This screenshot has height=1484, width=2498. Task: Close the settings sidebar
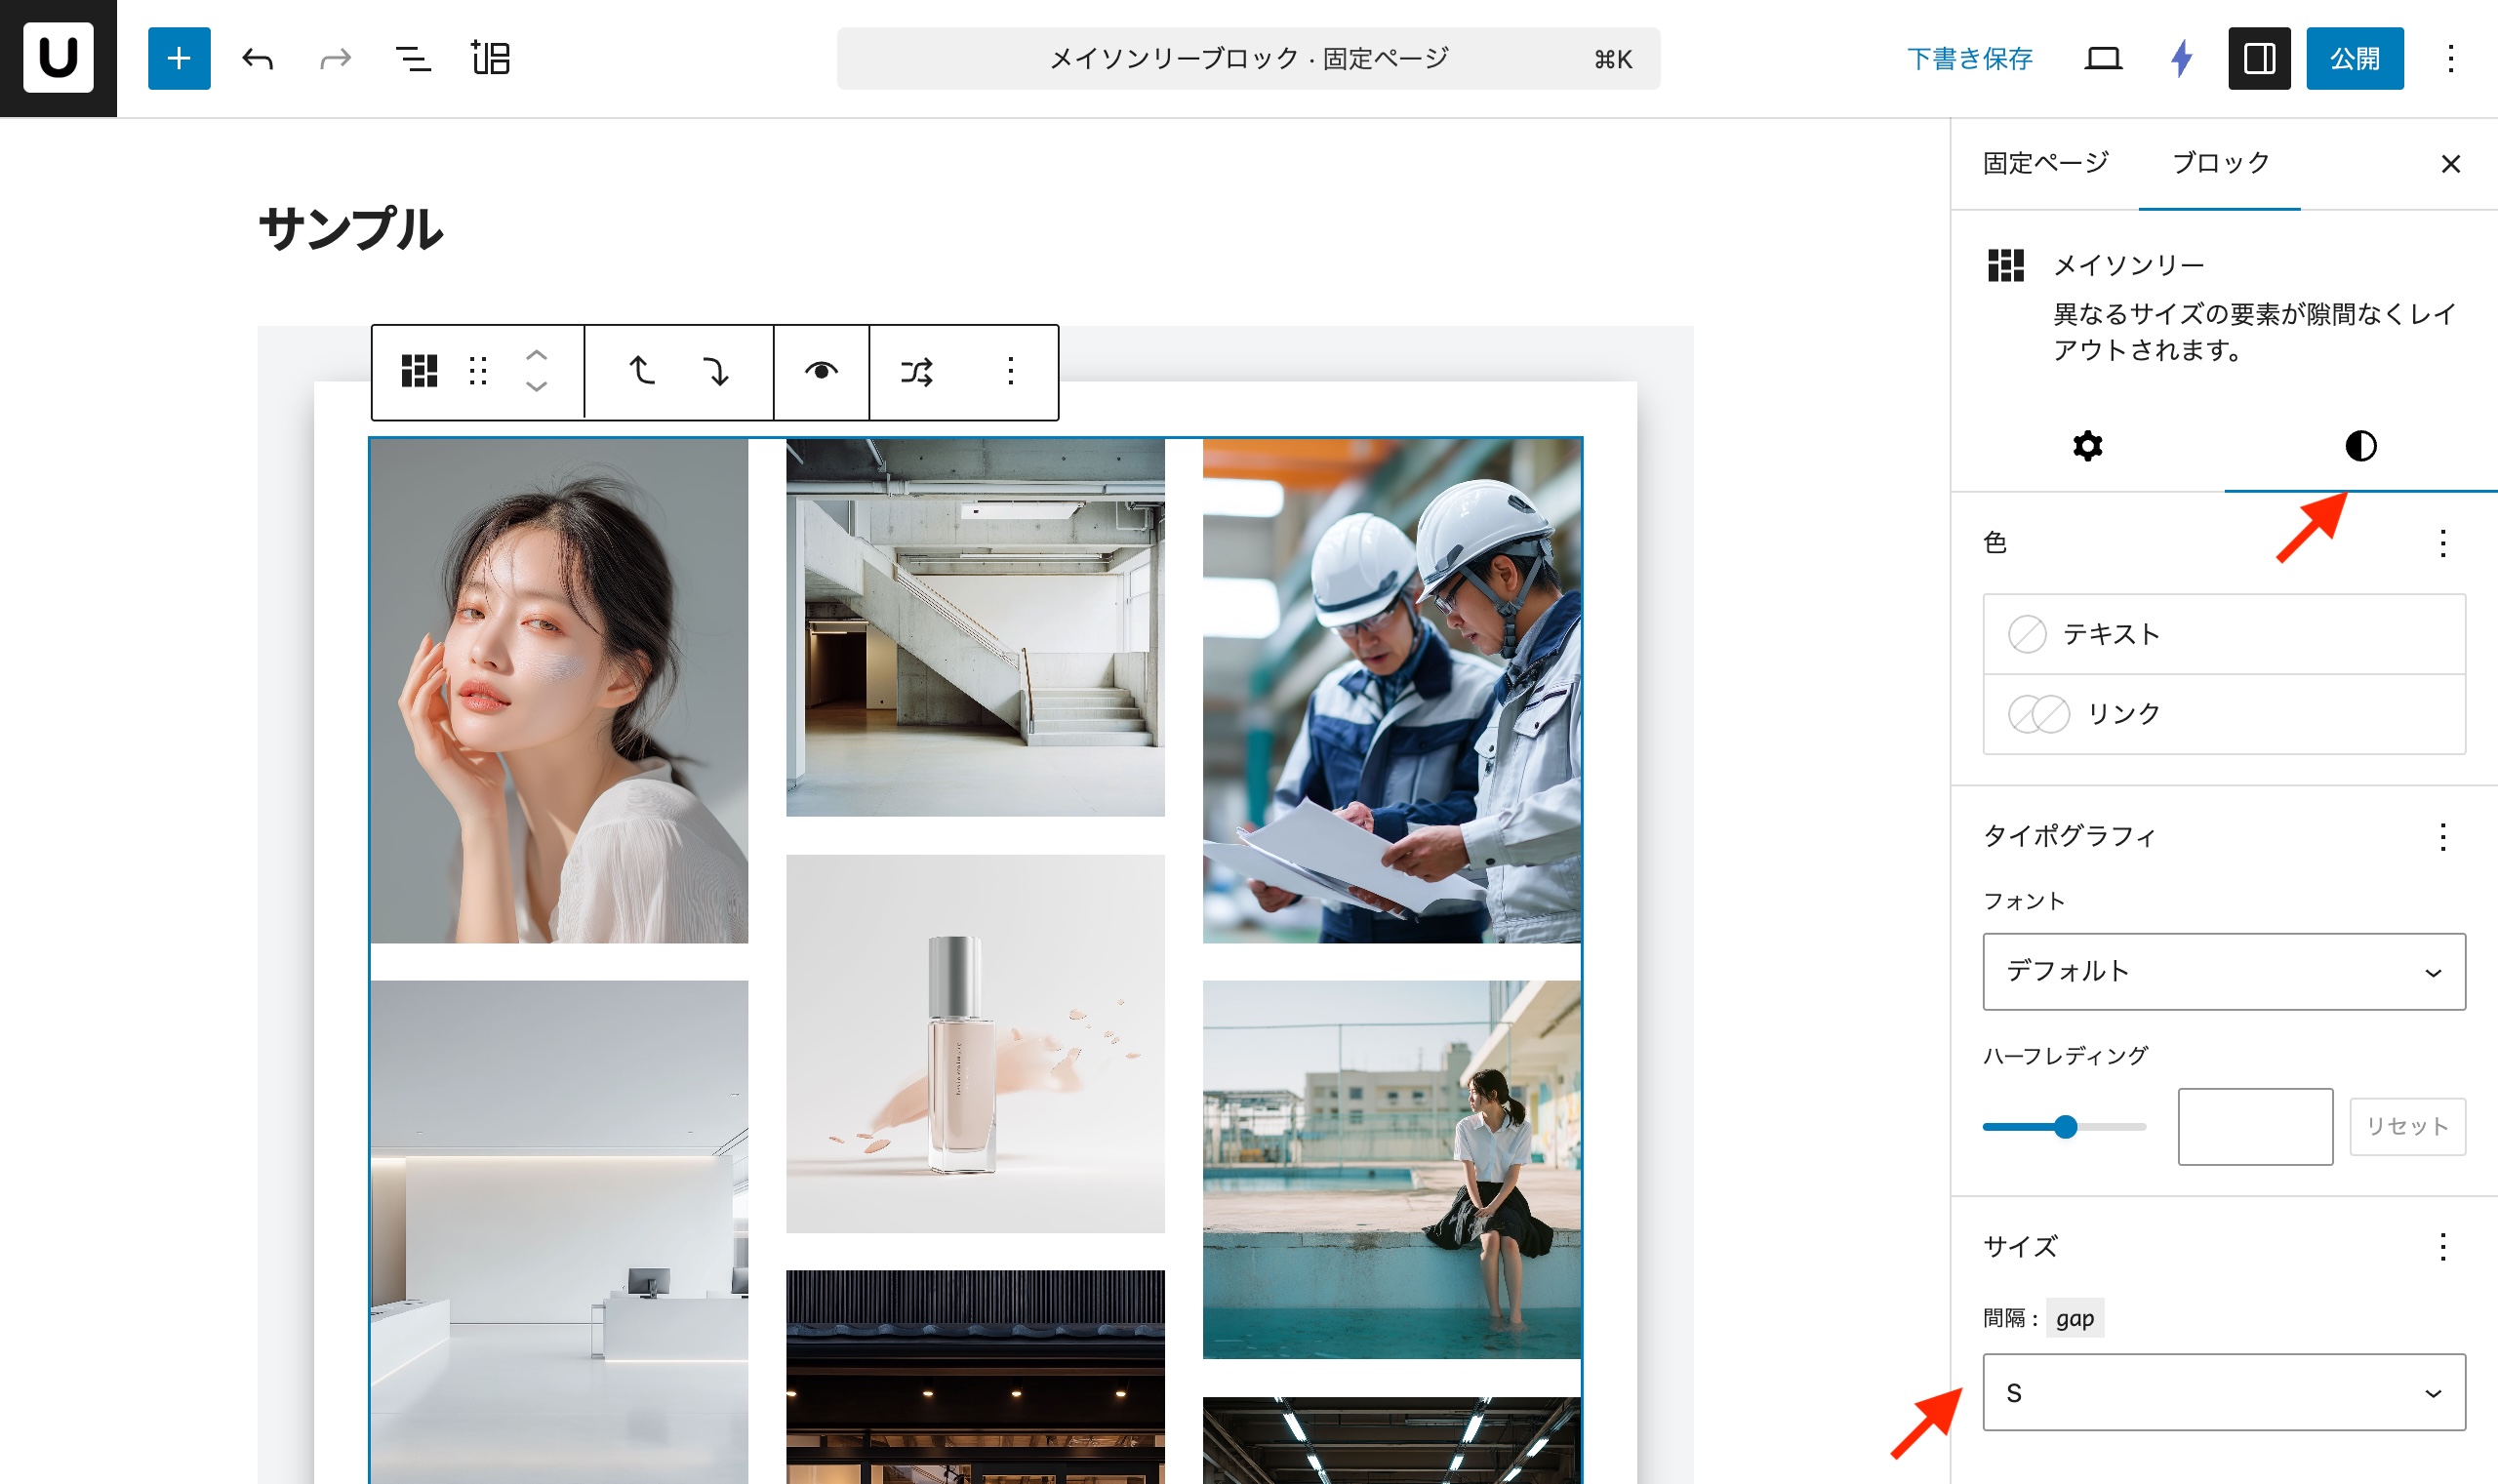click(x=2450, y=164)
